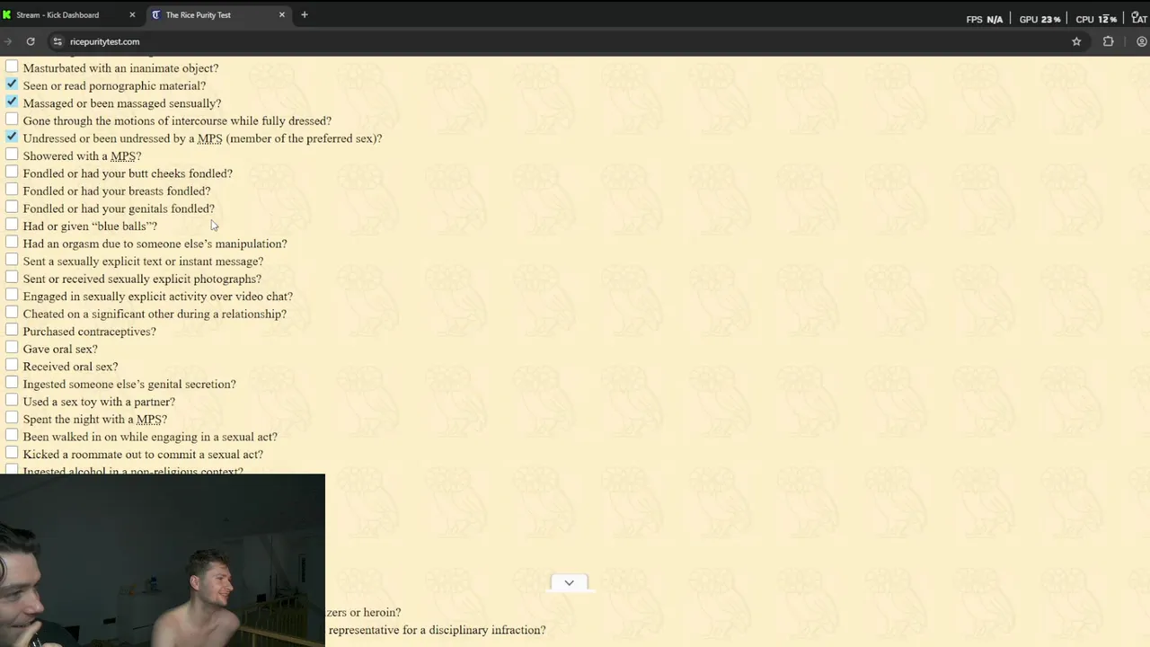
Task: Uncheck 'Seen or read pornographic material' box
Action: [x=12, y=84]
